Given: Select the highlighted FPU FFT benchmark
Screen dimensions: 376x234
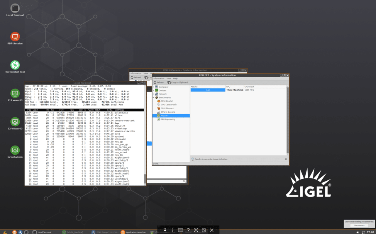Looking at the screenshot, I should point(171,116).
